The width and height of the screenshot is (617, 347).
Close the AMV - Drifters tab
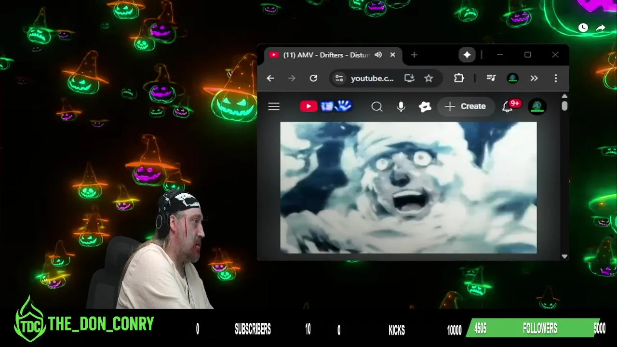click(x=392, y=55)
